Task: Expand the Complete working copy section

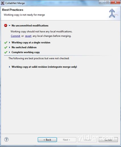Action: (x=9, y=52)
